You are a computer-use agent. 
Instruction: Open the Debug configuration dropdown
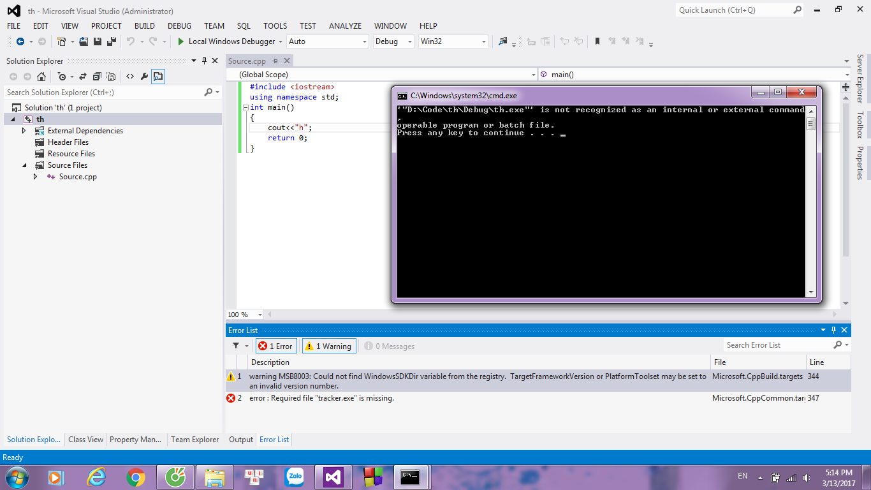393,41
